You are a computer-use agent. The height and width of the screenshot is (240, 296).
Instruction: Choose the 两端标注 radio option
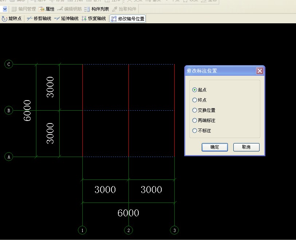tap(204, 120)
